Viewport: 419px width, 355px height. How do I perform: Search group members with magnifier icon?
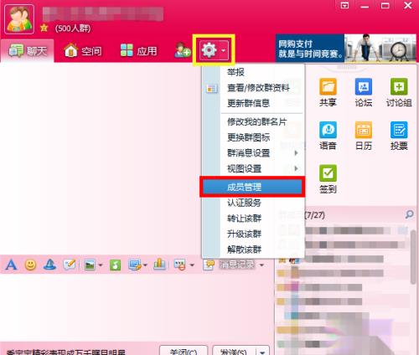pos(409,214)
